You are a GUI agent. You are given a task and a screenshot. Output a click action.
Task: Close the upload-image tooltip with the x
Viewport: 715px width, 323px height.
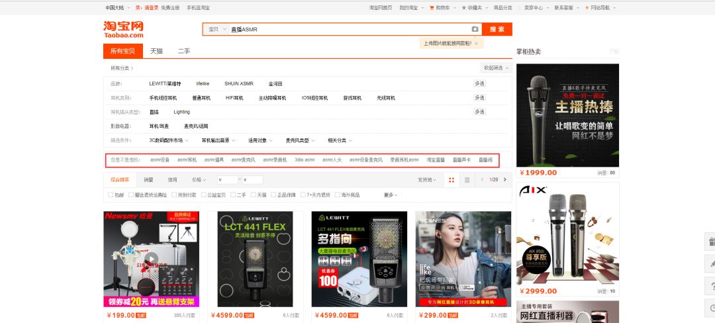(476, 43)
